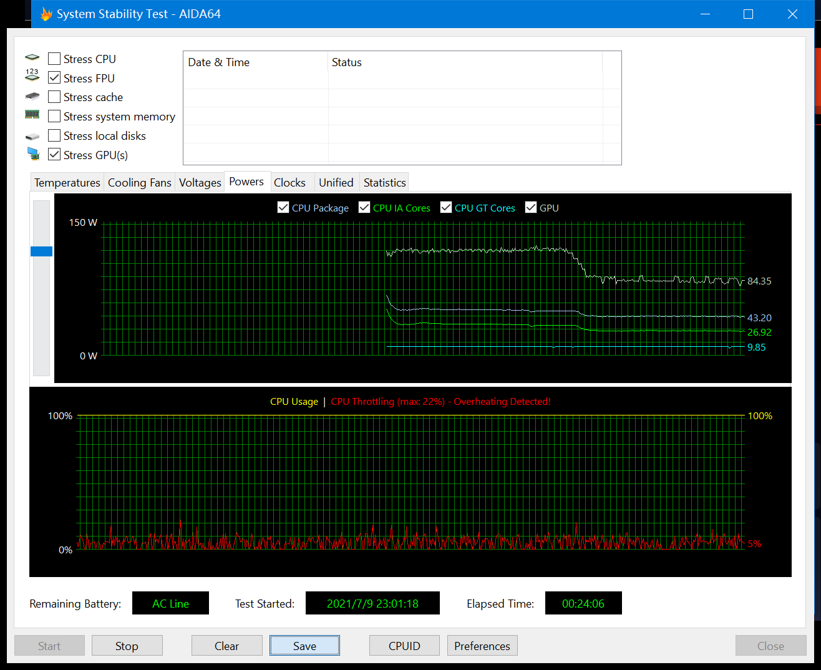Click the 43.20 power reading
This screenshot has height=670, width=821.
pyautogui.click(x=759, y=318)
